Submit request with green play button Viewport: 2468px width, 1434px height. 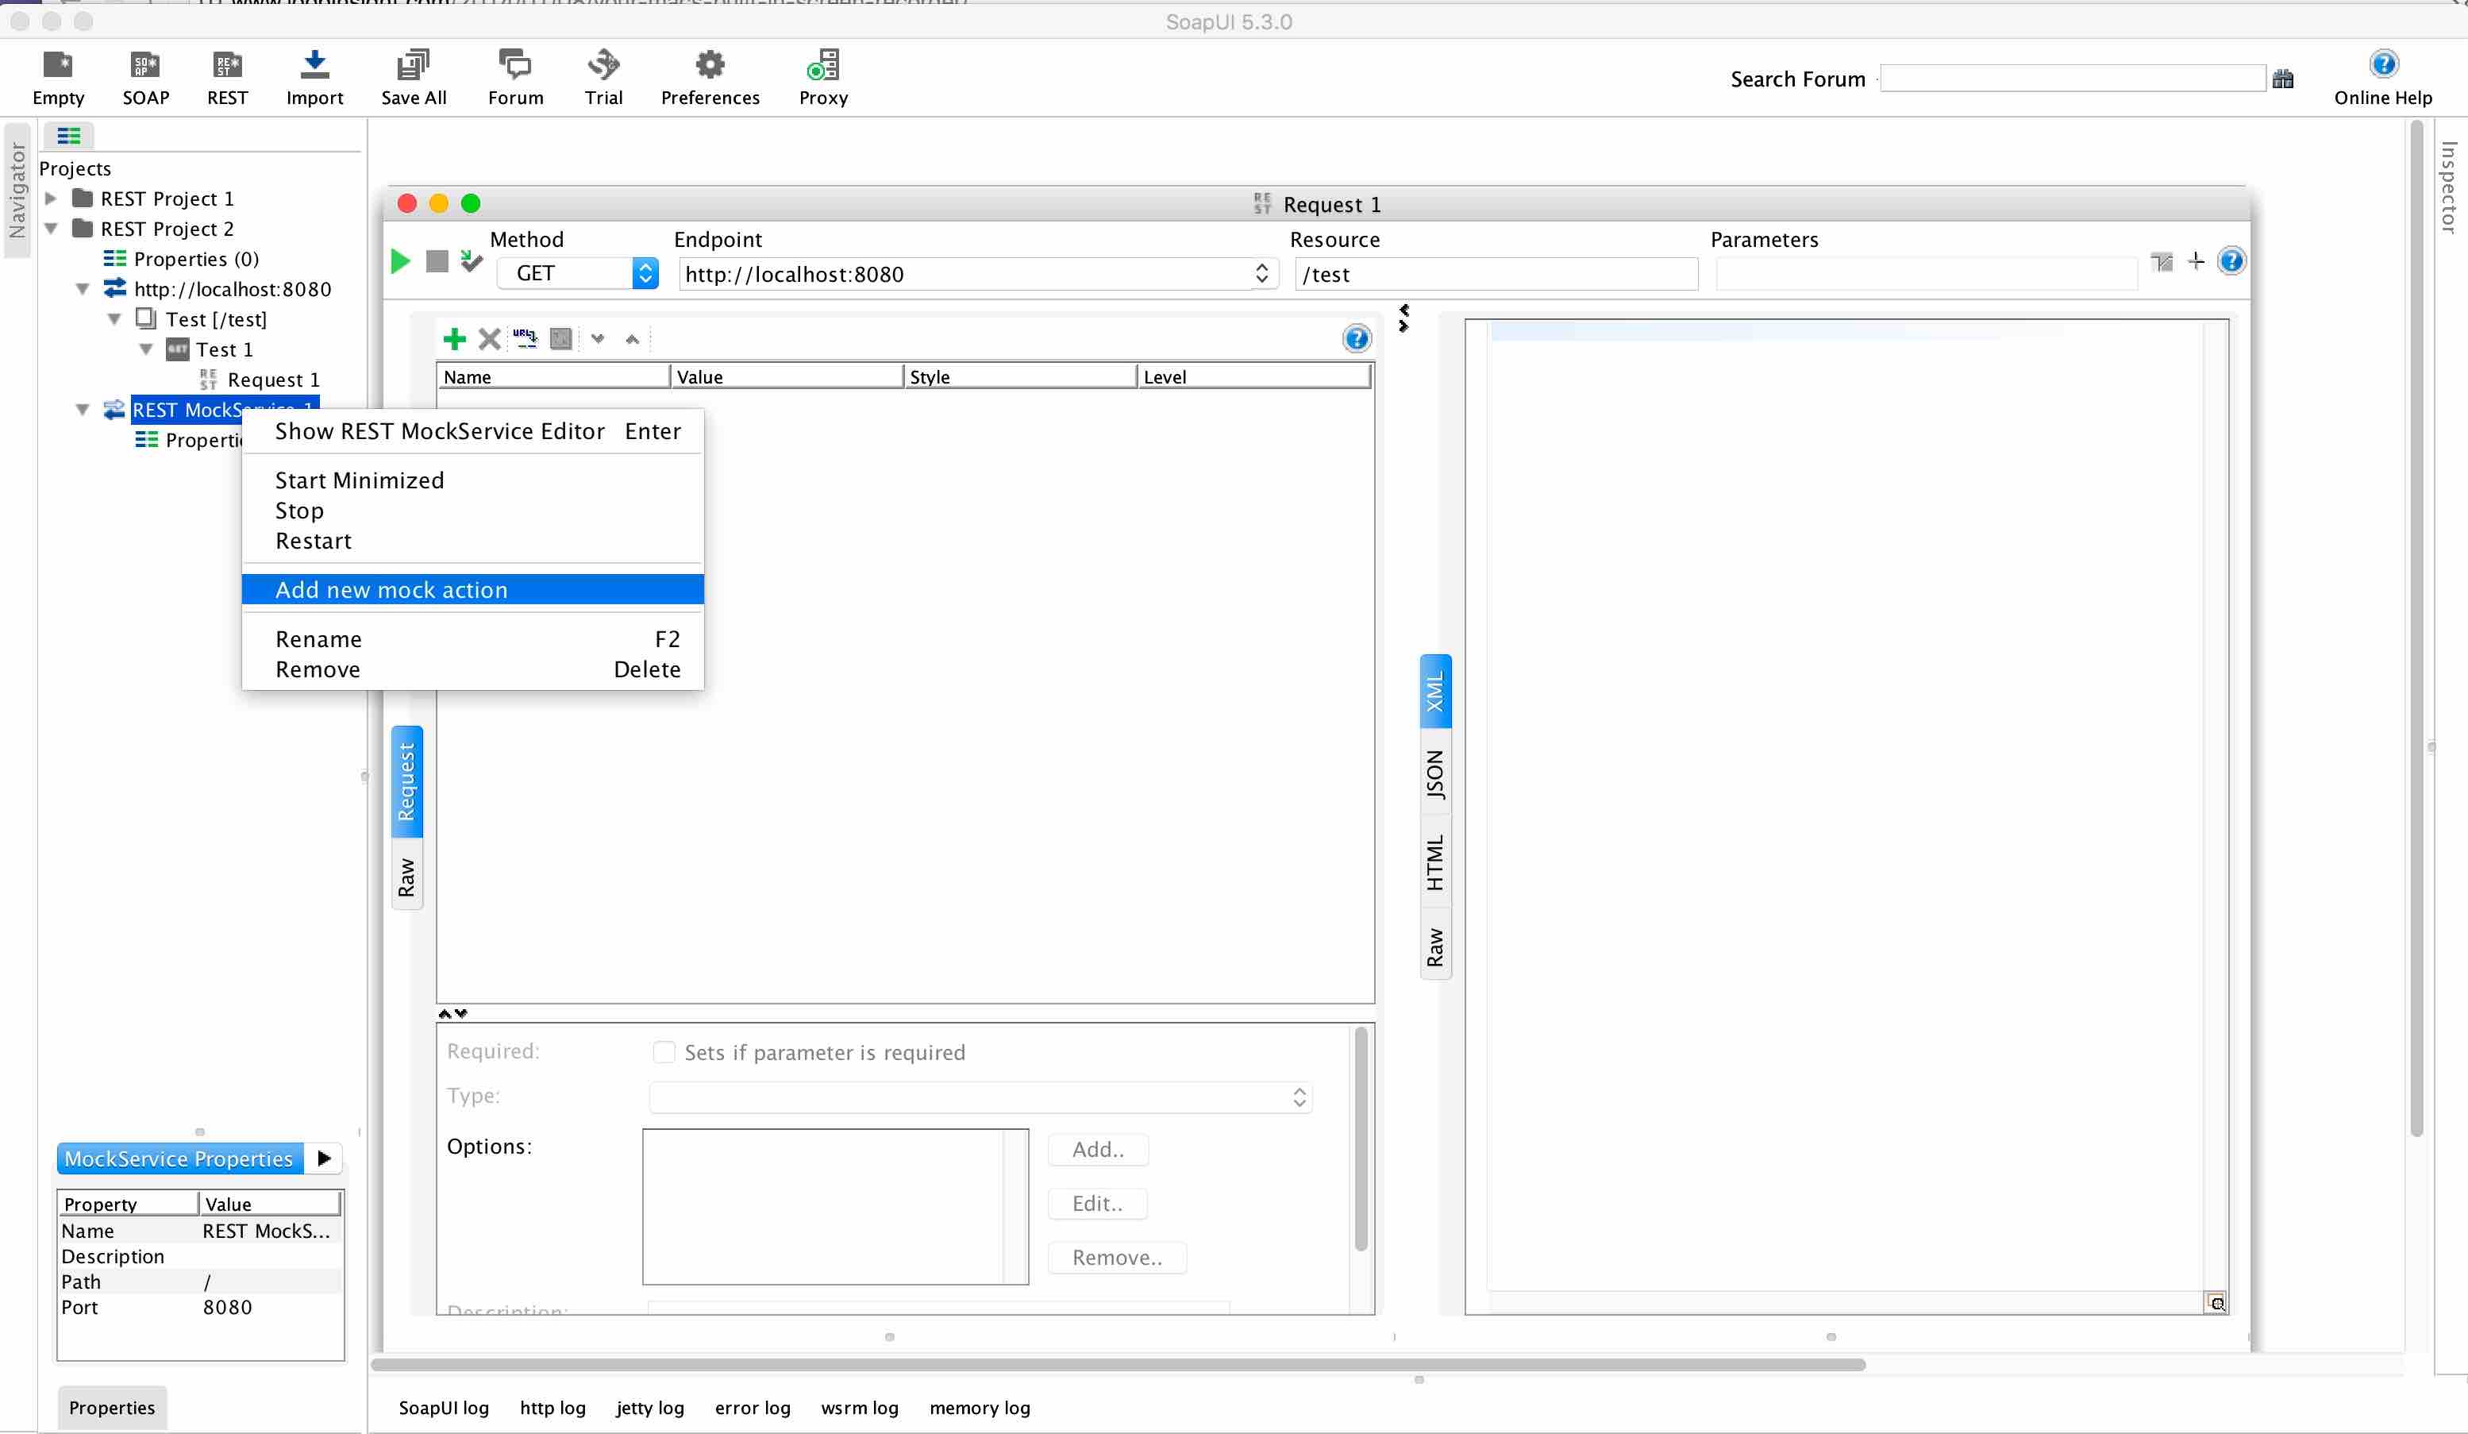401,261
